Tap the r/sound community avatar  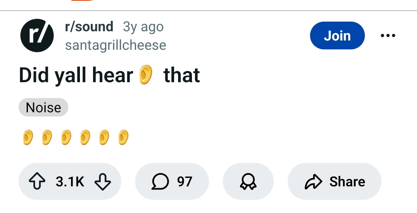click(37, 35)
